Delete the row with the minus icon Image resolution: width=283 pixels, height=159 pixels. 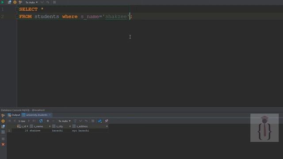click(x=53, y=121)
